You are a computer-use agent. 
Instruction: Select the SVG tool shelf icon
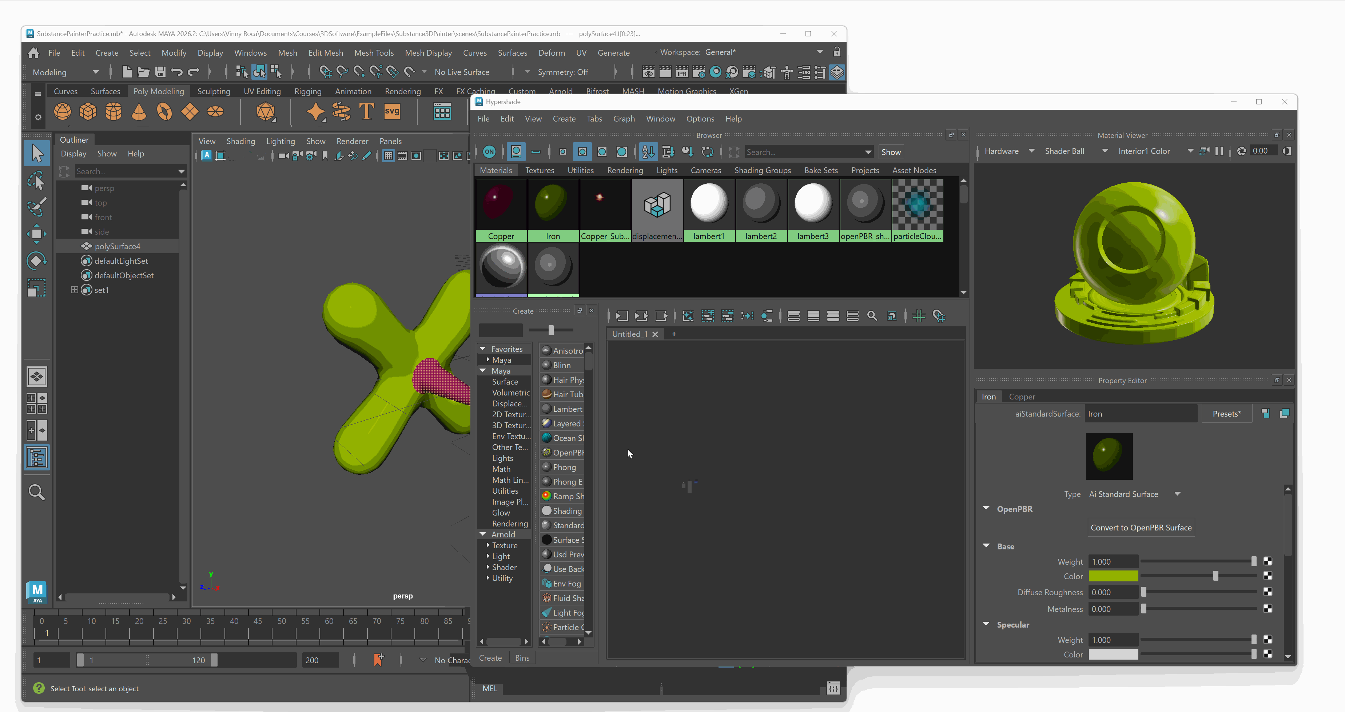(x=391, y=111)
